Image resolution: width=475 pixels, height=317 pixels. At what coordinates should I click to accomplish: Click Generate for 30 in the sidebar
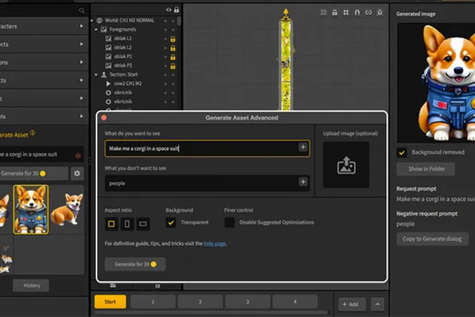click(x=34, y=174)
